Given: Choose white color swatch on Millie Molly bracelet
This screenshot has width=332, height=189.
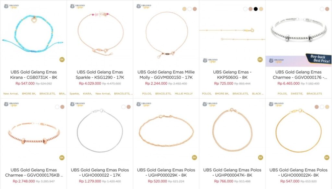Looking at the screenshot, I should tap(190, 9).
